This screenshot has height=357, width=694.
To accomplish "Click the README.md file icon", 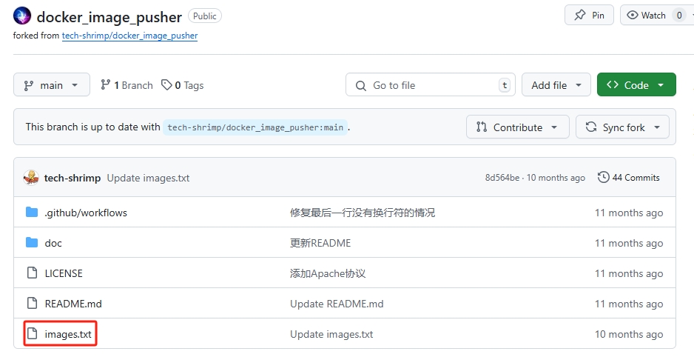I will [x=32, y=304].
